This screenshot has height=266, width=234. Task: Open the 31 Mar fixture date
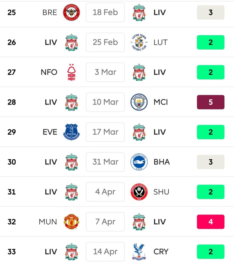click(x=105, y=162)
